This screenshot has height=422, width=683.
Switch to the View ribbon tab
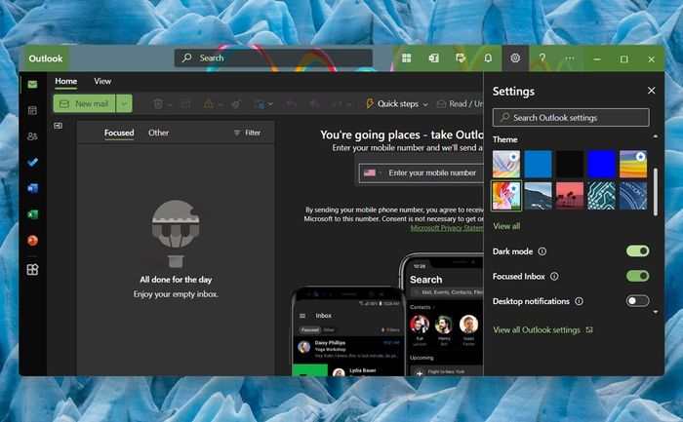[102, 81]
